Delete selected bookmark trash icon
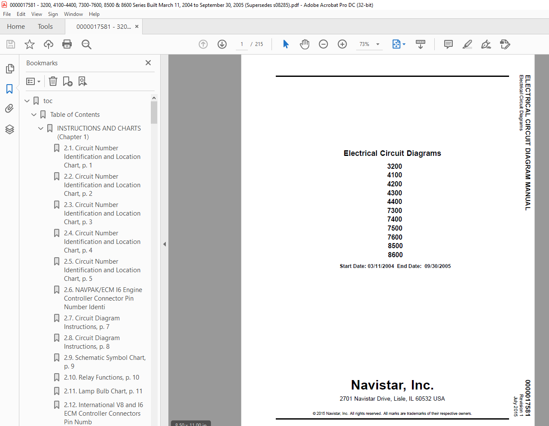The height and width of the screenshot is (426, 549). (x=53, y=81)
